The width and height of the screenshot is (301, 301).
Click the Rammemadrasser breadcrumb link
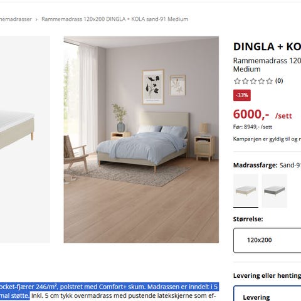(16, 19)
